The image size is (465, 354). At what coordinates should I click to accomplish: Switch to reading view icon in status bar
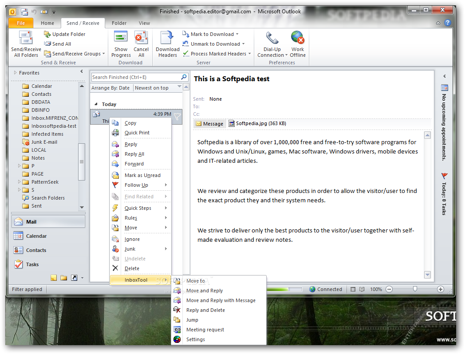pyautogui.click(x=362, y=289)
